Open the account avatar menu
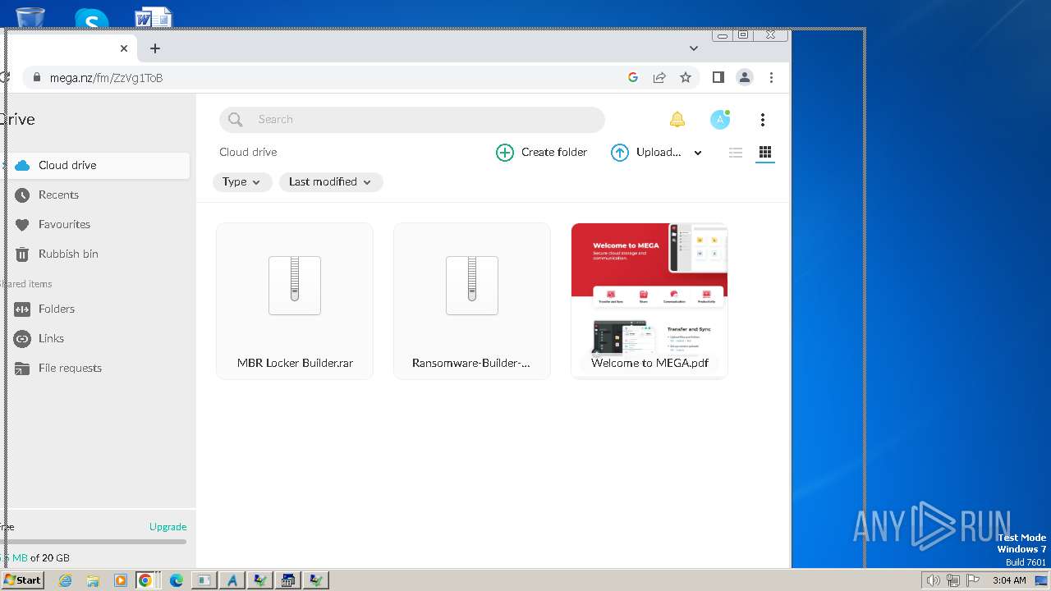This screenshot has width=1051, height=591. click(x=720, y=120)
